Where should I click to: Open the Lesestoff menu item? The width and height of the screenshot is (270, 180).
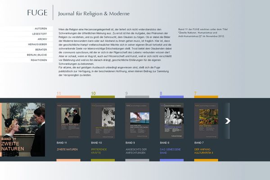pyautogui.click(x=40, y=34)
